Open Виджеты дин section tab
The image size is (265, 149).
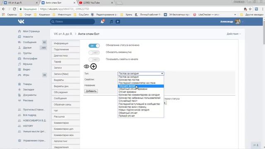[65, 86]
